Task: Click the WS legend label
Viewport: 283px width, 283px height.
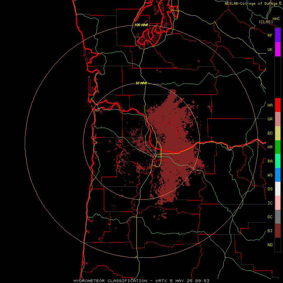Action: (270, 175)
